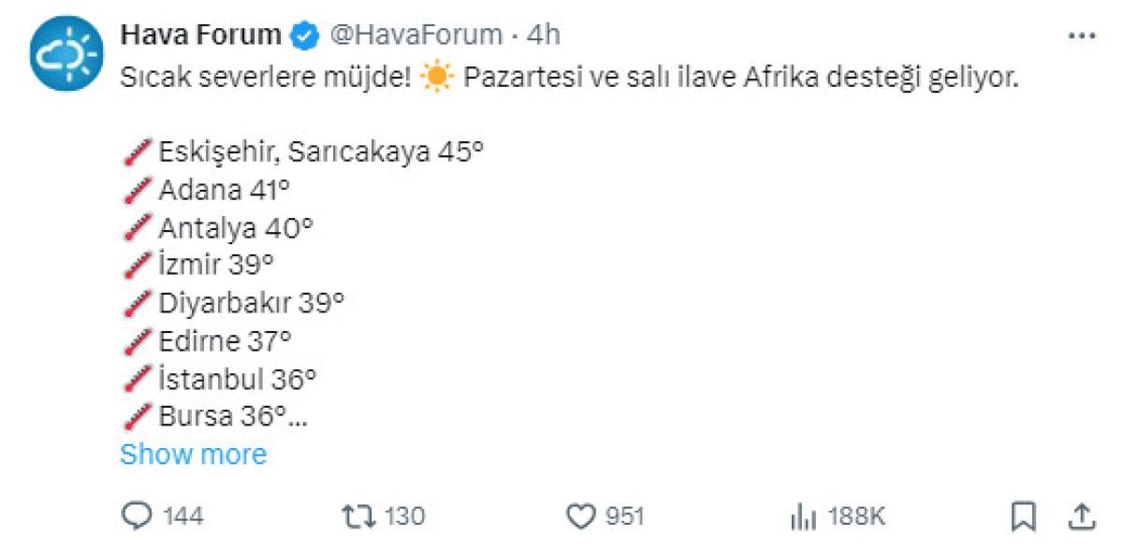1123x549 pixels.
Task: Click the thermometer emoji beside Bursa
Action: pos(137,415)
